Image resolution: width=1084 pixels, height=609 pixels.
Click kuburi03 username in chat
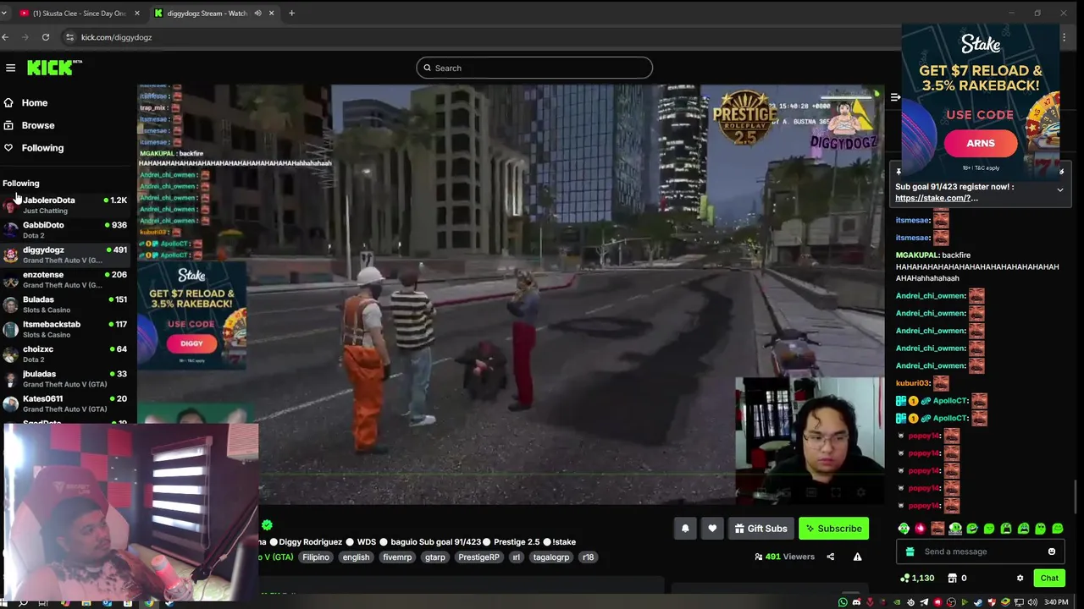[x=913, y=383]
